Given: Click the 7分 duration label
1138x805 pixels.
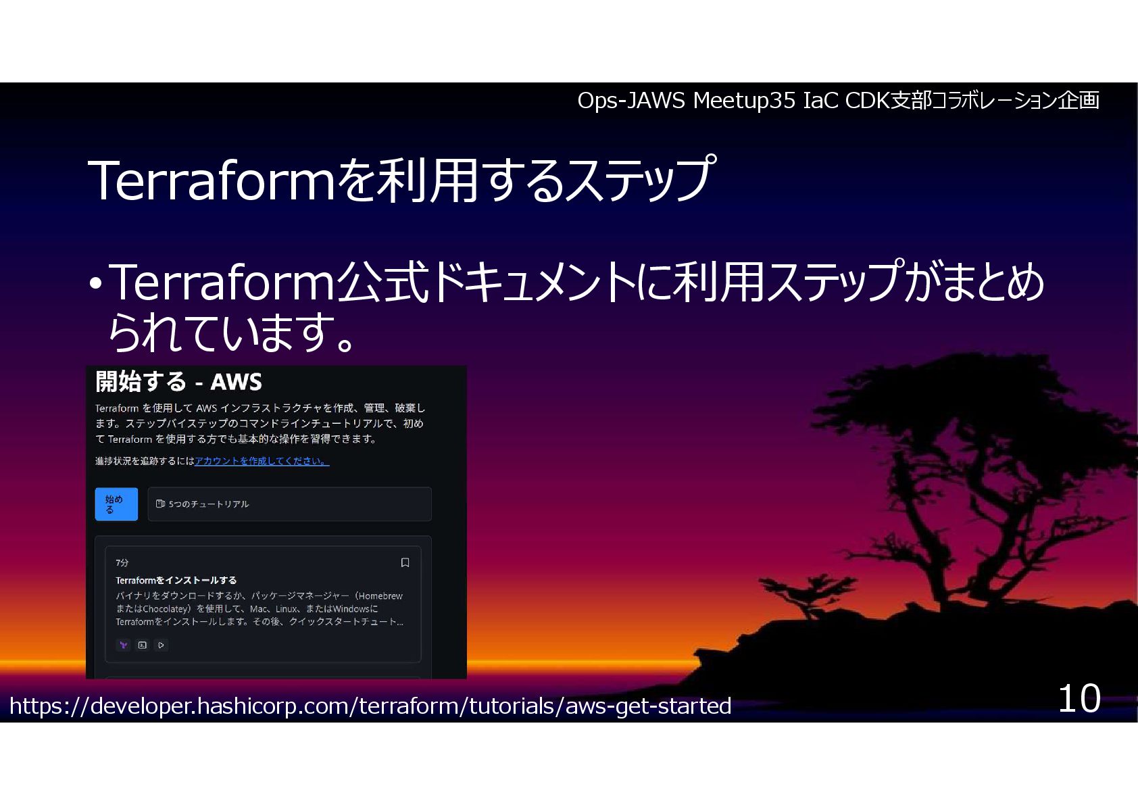Looking at the screenshot, I should (122, 562).
